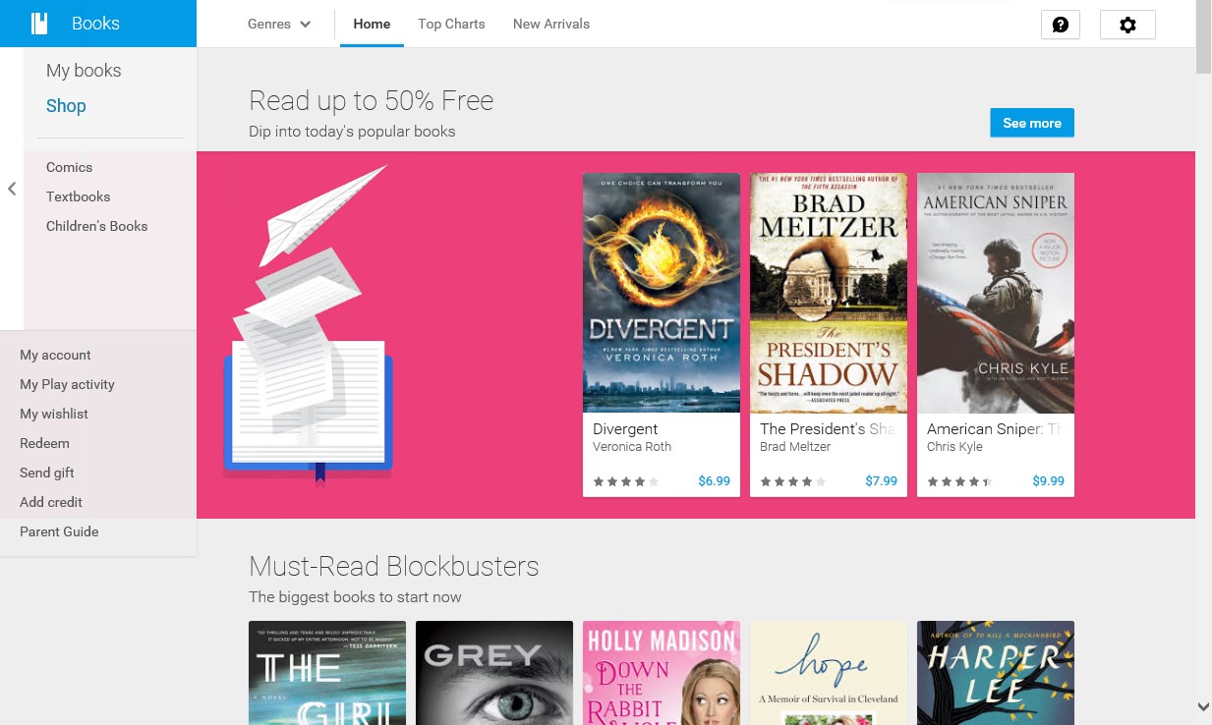Click the See more button
This screenshot has height=725, width=1212.
(1032, 123)
